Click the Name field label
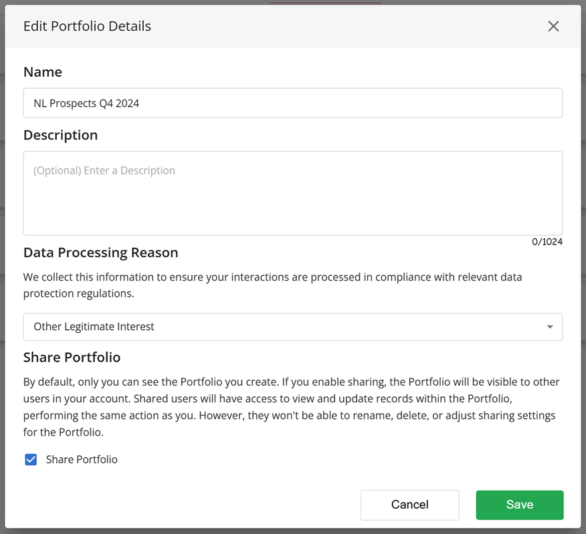Screen dimensions: 586x534 point(43,72)
